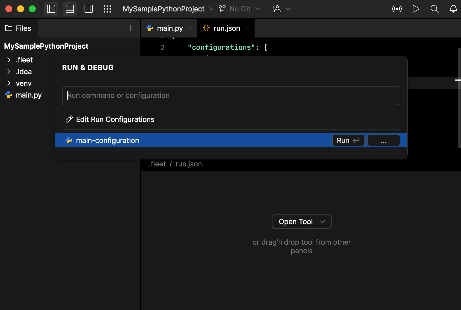461x310 pixels.
Task: Toggle the right sidebar panel
Action: (89, 9)
